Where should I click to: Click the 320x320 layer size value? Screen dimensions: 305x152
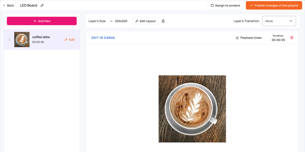tap(121, 21)
